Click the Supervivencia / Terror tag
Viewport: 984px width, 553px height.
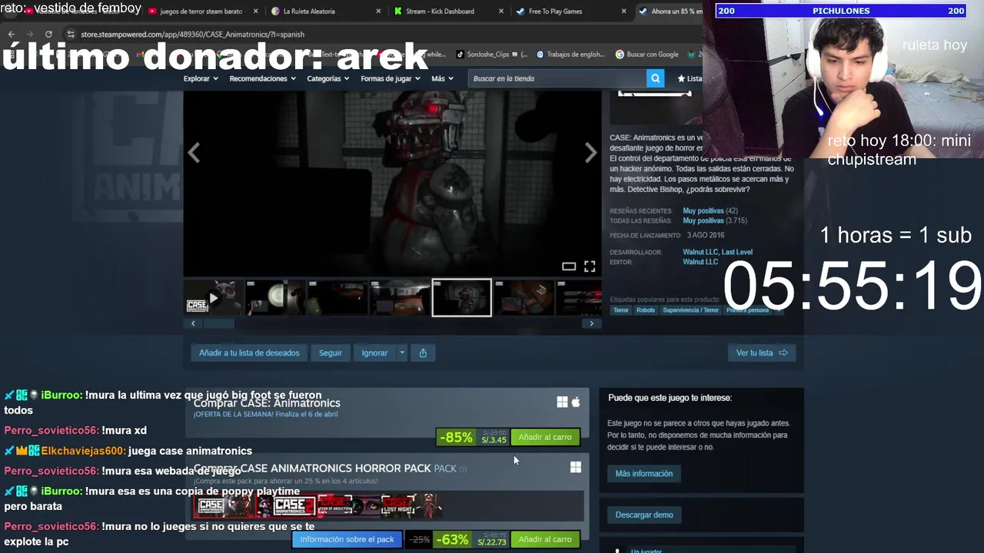pyautogui.click(x=690, y=310)
